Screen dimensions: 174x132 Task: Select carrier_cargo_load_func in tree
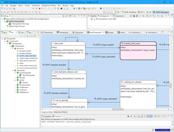tap(28, 56)
